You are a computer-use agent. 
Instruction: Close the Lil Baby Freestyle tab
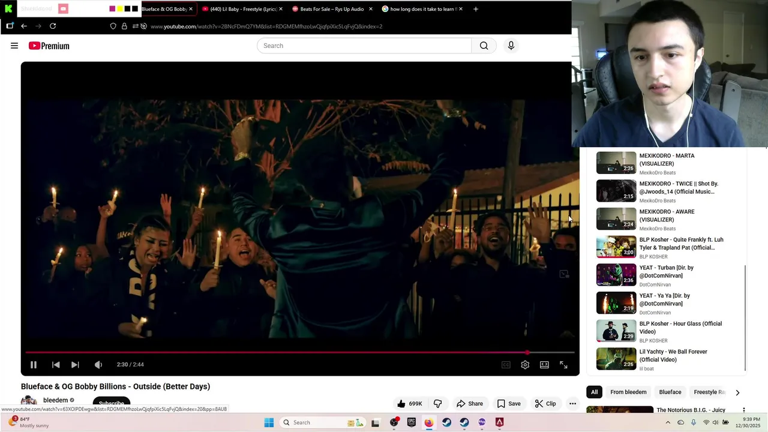[280, 9]
